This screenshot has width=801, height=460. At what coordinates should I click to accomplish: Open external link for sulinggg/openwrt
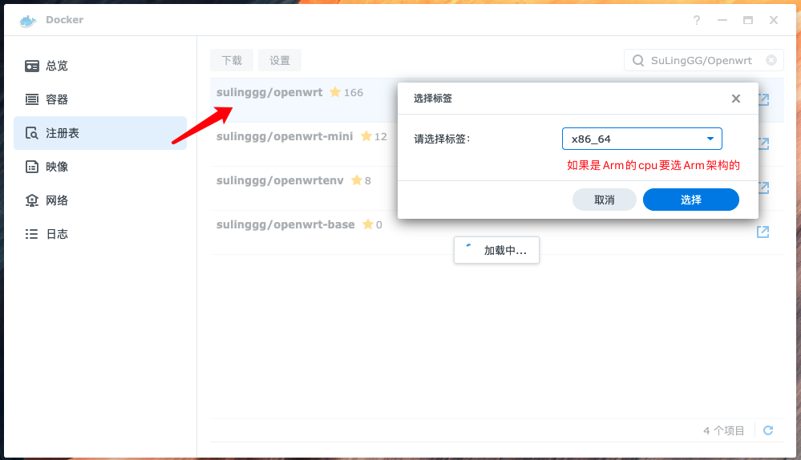pyautogui.click(x=764, y=99)
